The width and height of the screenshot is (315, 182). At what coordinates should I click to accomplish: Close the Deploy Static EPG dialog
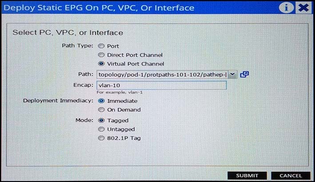303,8
